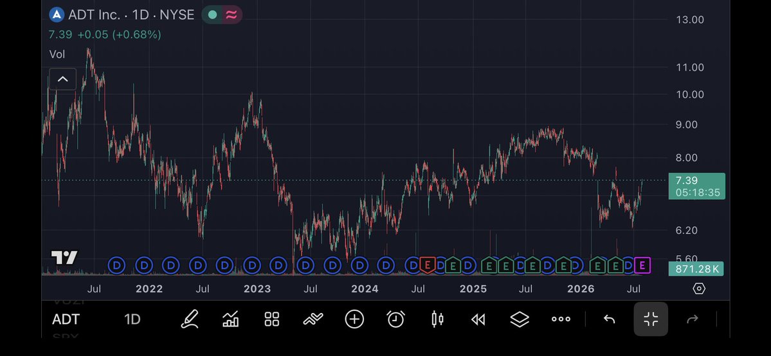Tap the price change text +0.05 (+0.68%)
The image size is (771, 356).
point(118,35)
